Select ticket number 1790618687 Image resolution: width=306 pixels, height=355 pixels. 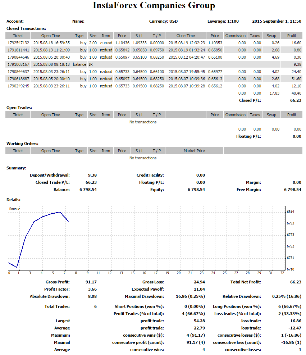pos(18,79)
